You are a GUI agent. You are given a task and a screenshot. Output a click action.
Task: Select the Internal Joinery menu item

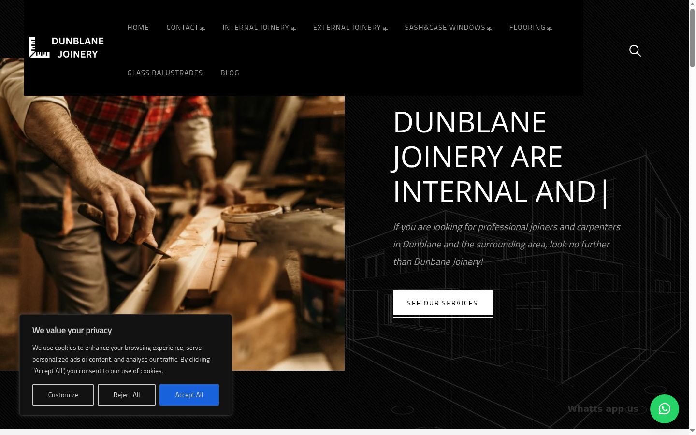[256, 28]
